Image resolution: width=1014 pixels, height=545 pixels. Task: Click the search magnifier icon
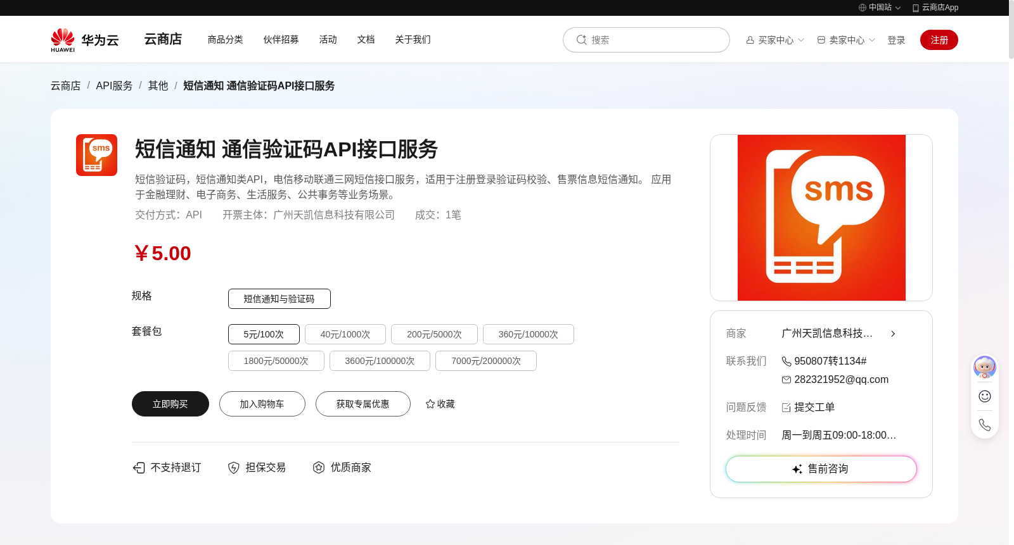581,40
